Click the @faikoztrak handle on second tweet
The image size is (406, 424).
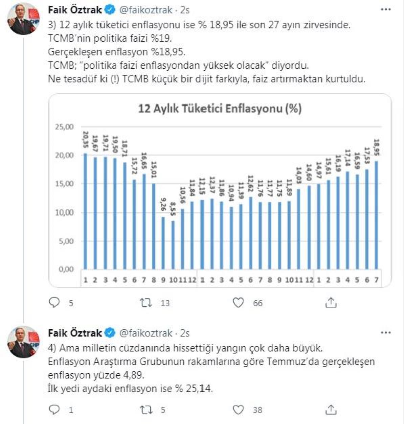tap(146, 333)
